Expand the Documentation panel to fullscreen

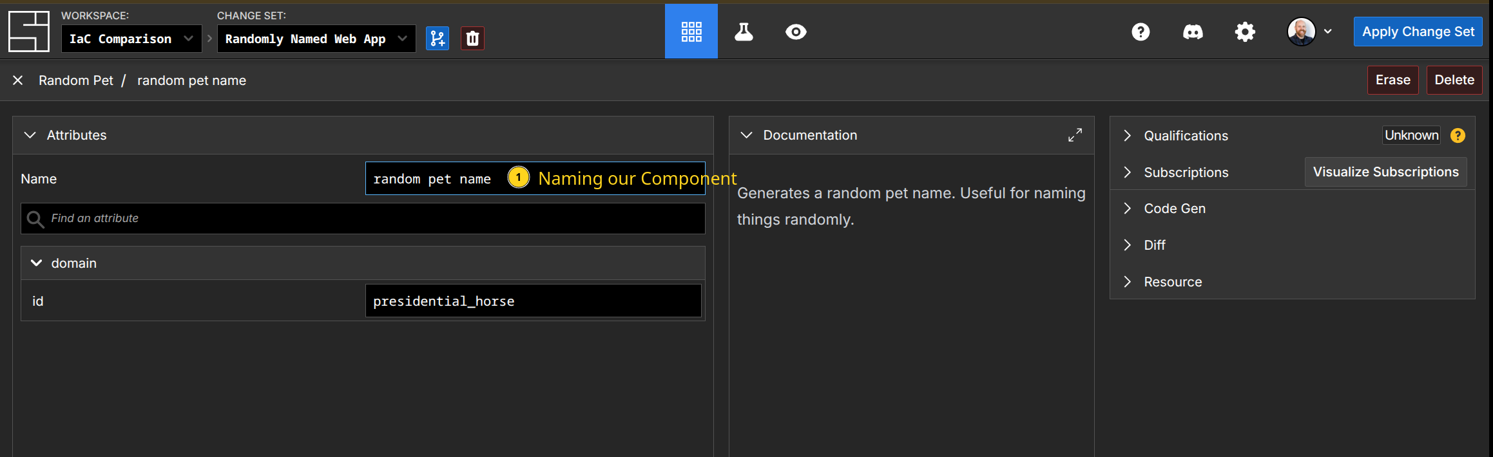point(1075,135)
